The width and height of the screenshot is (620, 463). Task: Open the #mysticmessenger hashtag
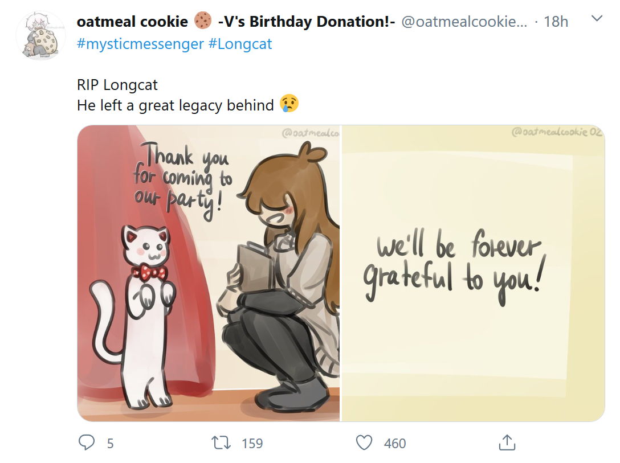pyautogui.click(x=140, y=43)
